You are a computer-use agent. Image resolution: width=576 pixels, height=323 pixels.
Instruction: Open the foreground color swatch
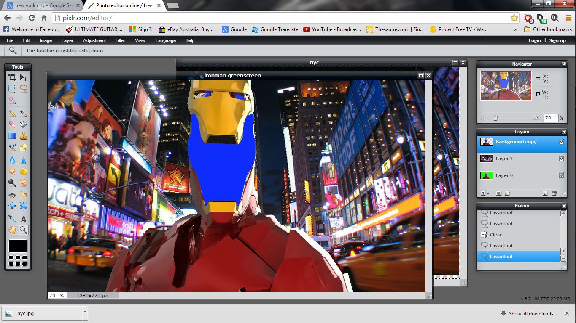[18, 246]
